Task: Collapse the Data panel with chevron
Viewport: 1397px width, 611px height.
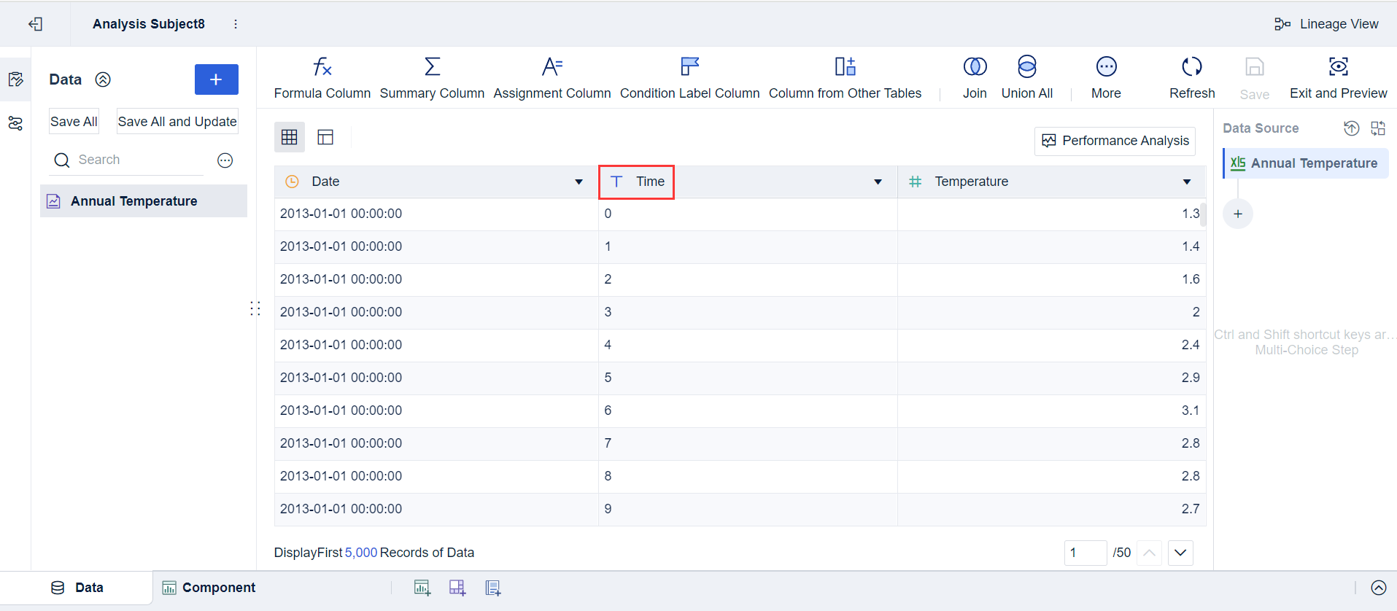Action: click(x=103, y=79)
